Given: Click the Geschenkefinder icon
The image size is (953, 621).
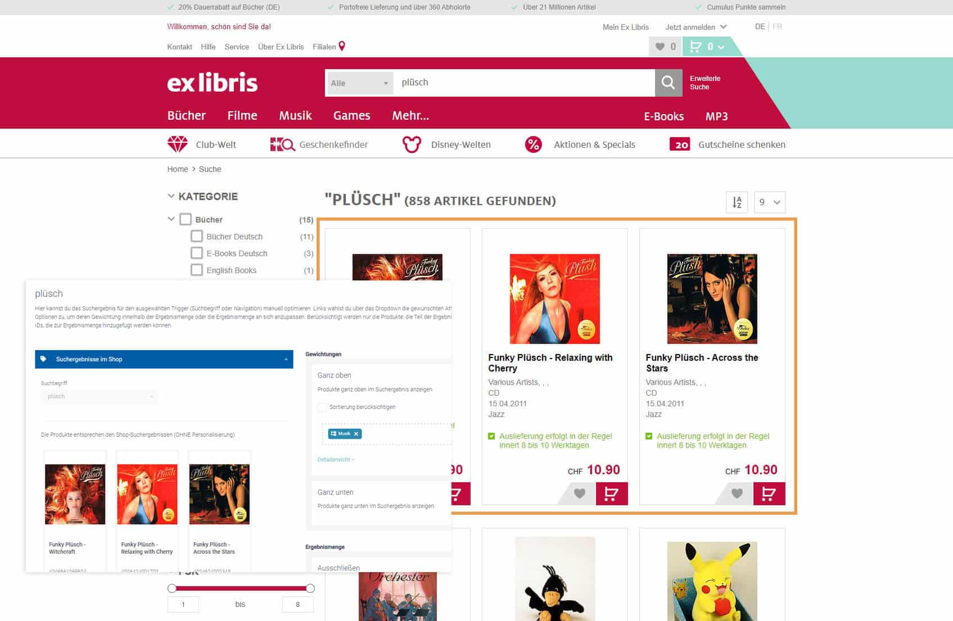Looking at the screenshot, I should coord(283,144).
